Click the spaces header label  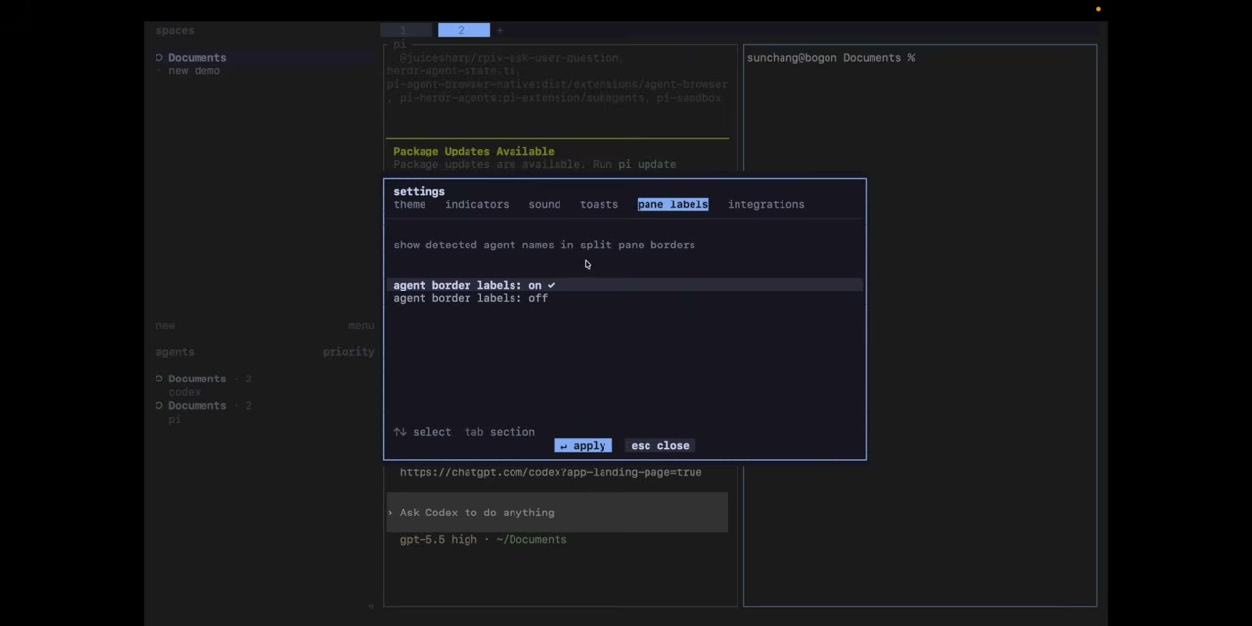pos(175,30)
